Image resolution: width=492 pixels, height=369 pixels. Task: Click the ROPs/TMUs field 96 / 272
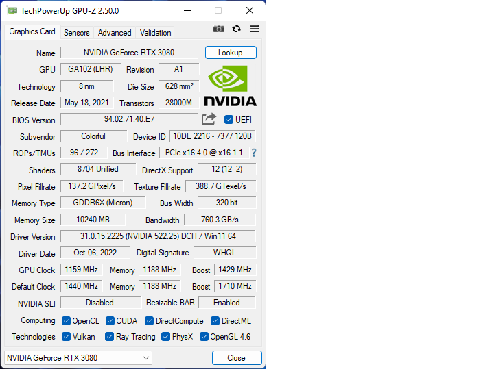point(84,153)
